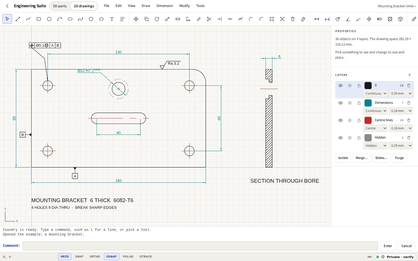Open the 0.25 mm lineweight dropdown
This screenshot has height=261, width=418.
(401, 146)
